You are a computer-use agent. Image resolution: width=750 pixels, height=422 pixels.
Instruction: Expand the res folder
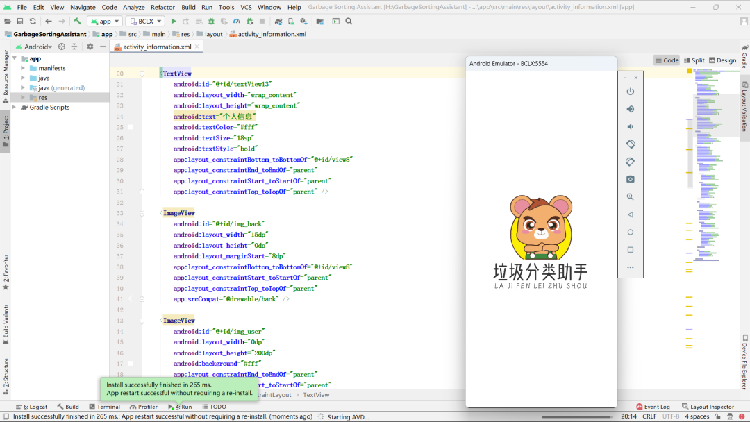click(x=22, y=97)
